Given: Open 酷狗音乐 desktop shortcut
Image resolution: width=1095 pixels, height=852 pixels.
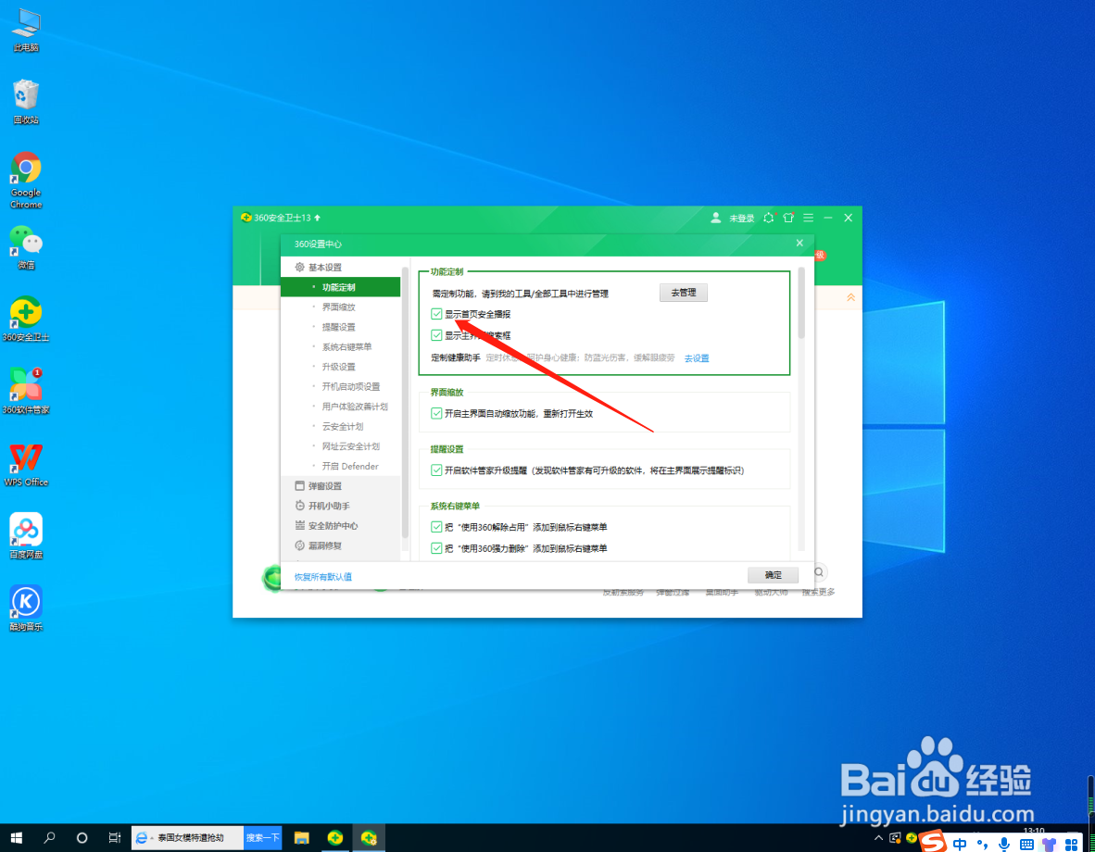Looking at the screenshot, I should (x=26, y=608).
